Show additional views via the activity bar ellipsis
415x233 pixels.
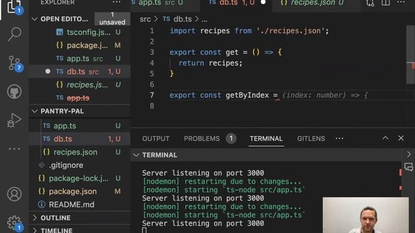(14, 149)
